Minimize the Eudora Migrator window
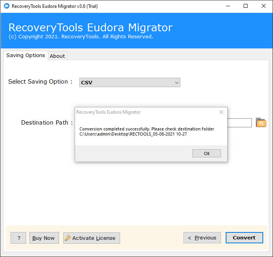 pyautogui.click(x=228, y=6)
